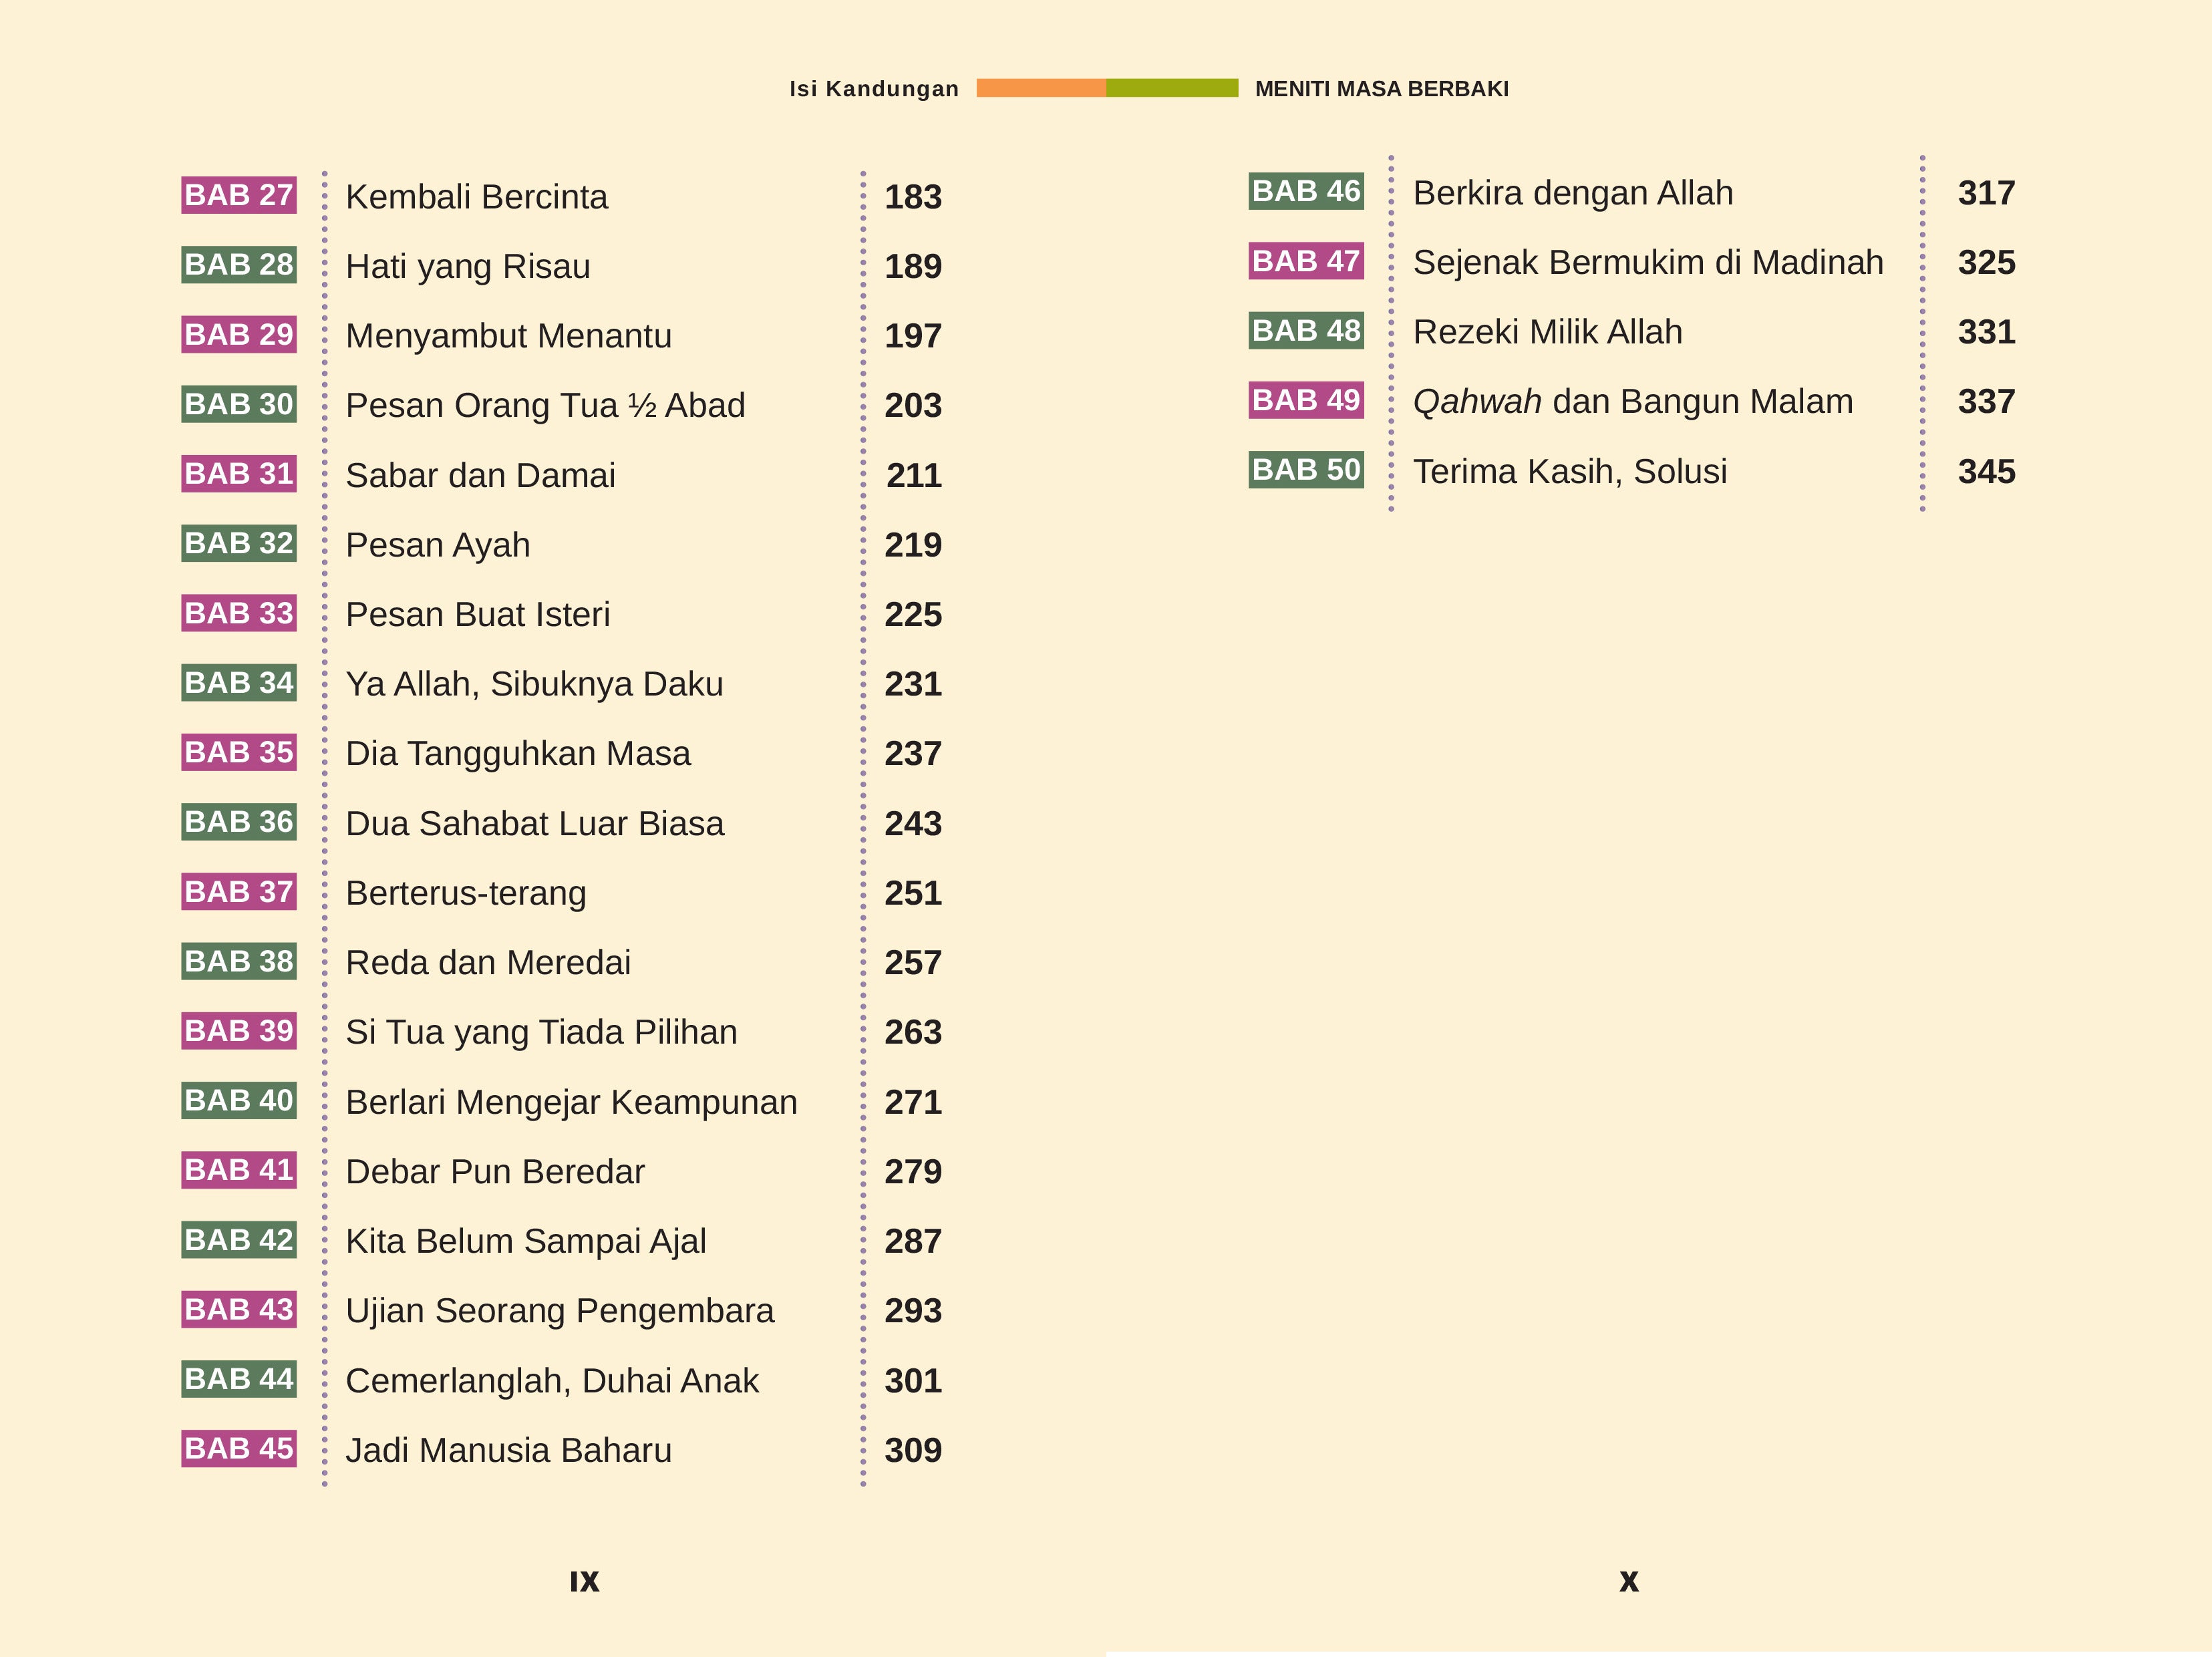This screenshot has height=1657, width=2212.
Task: Go to Ya Allah, Sibuknya Daku
Action: pyautogui.click(x=534, y=684)
